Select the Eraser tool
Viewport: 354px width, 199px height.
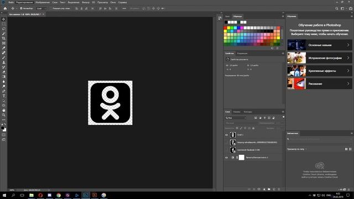coord(4,72)
